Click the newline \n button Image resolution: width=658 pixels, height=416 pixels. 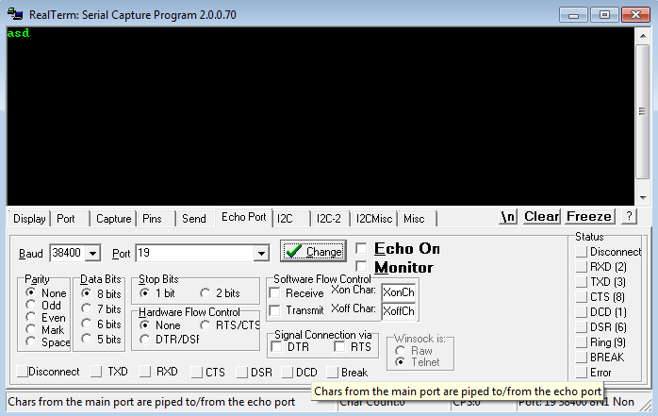tap(508, 217)
